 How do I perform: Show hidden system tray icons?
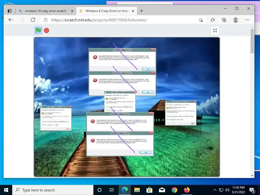click(215, 190)
